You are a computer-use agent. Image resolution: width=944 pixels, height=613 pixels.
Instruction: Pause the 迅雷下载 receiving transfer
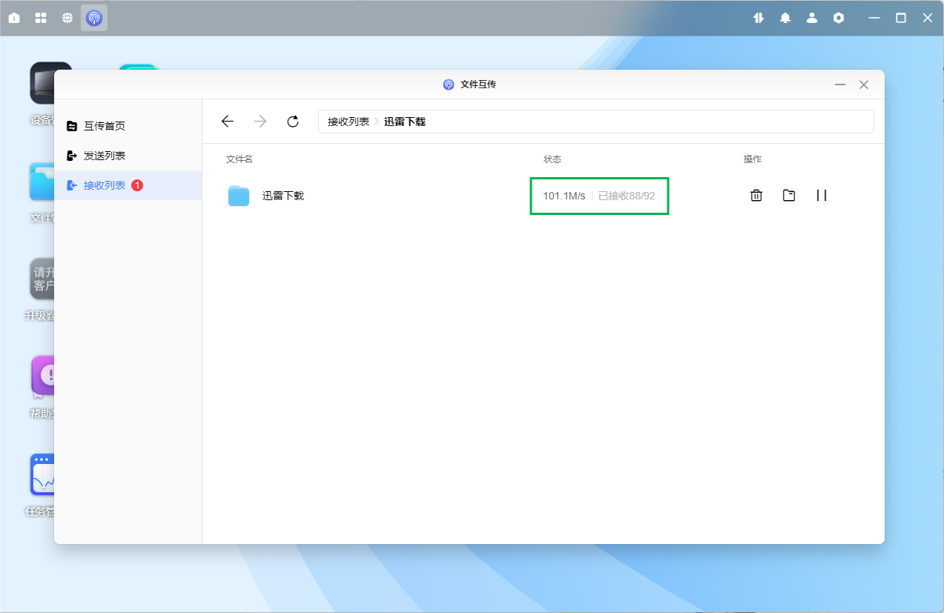pos(822,196)
